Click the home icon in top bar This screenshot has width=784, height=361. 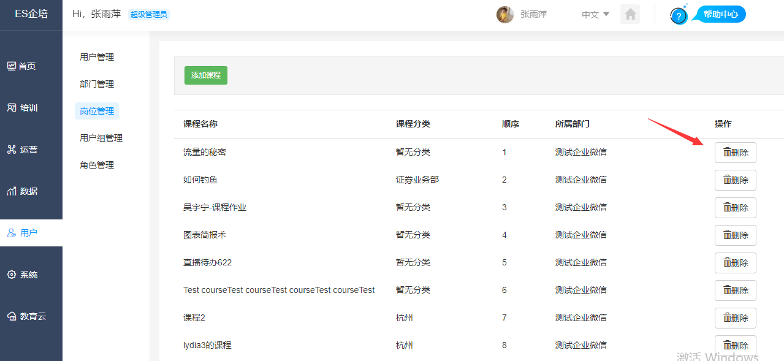(x=630, y=14)
